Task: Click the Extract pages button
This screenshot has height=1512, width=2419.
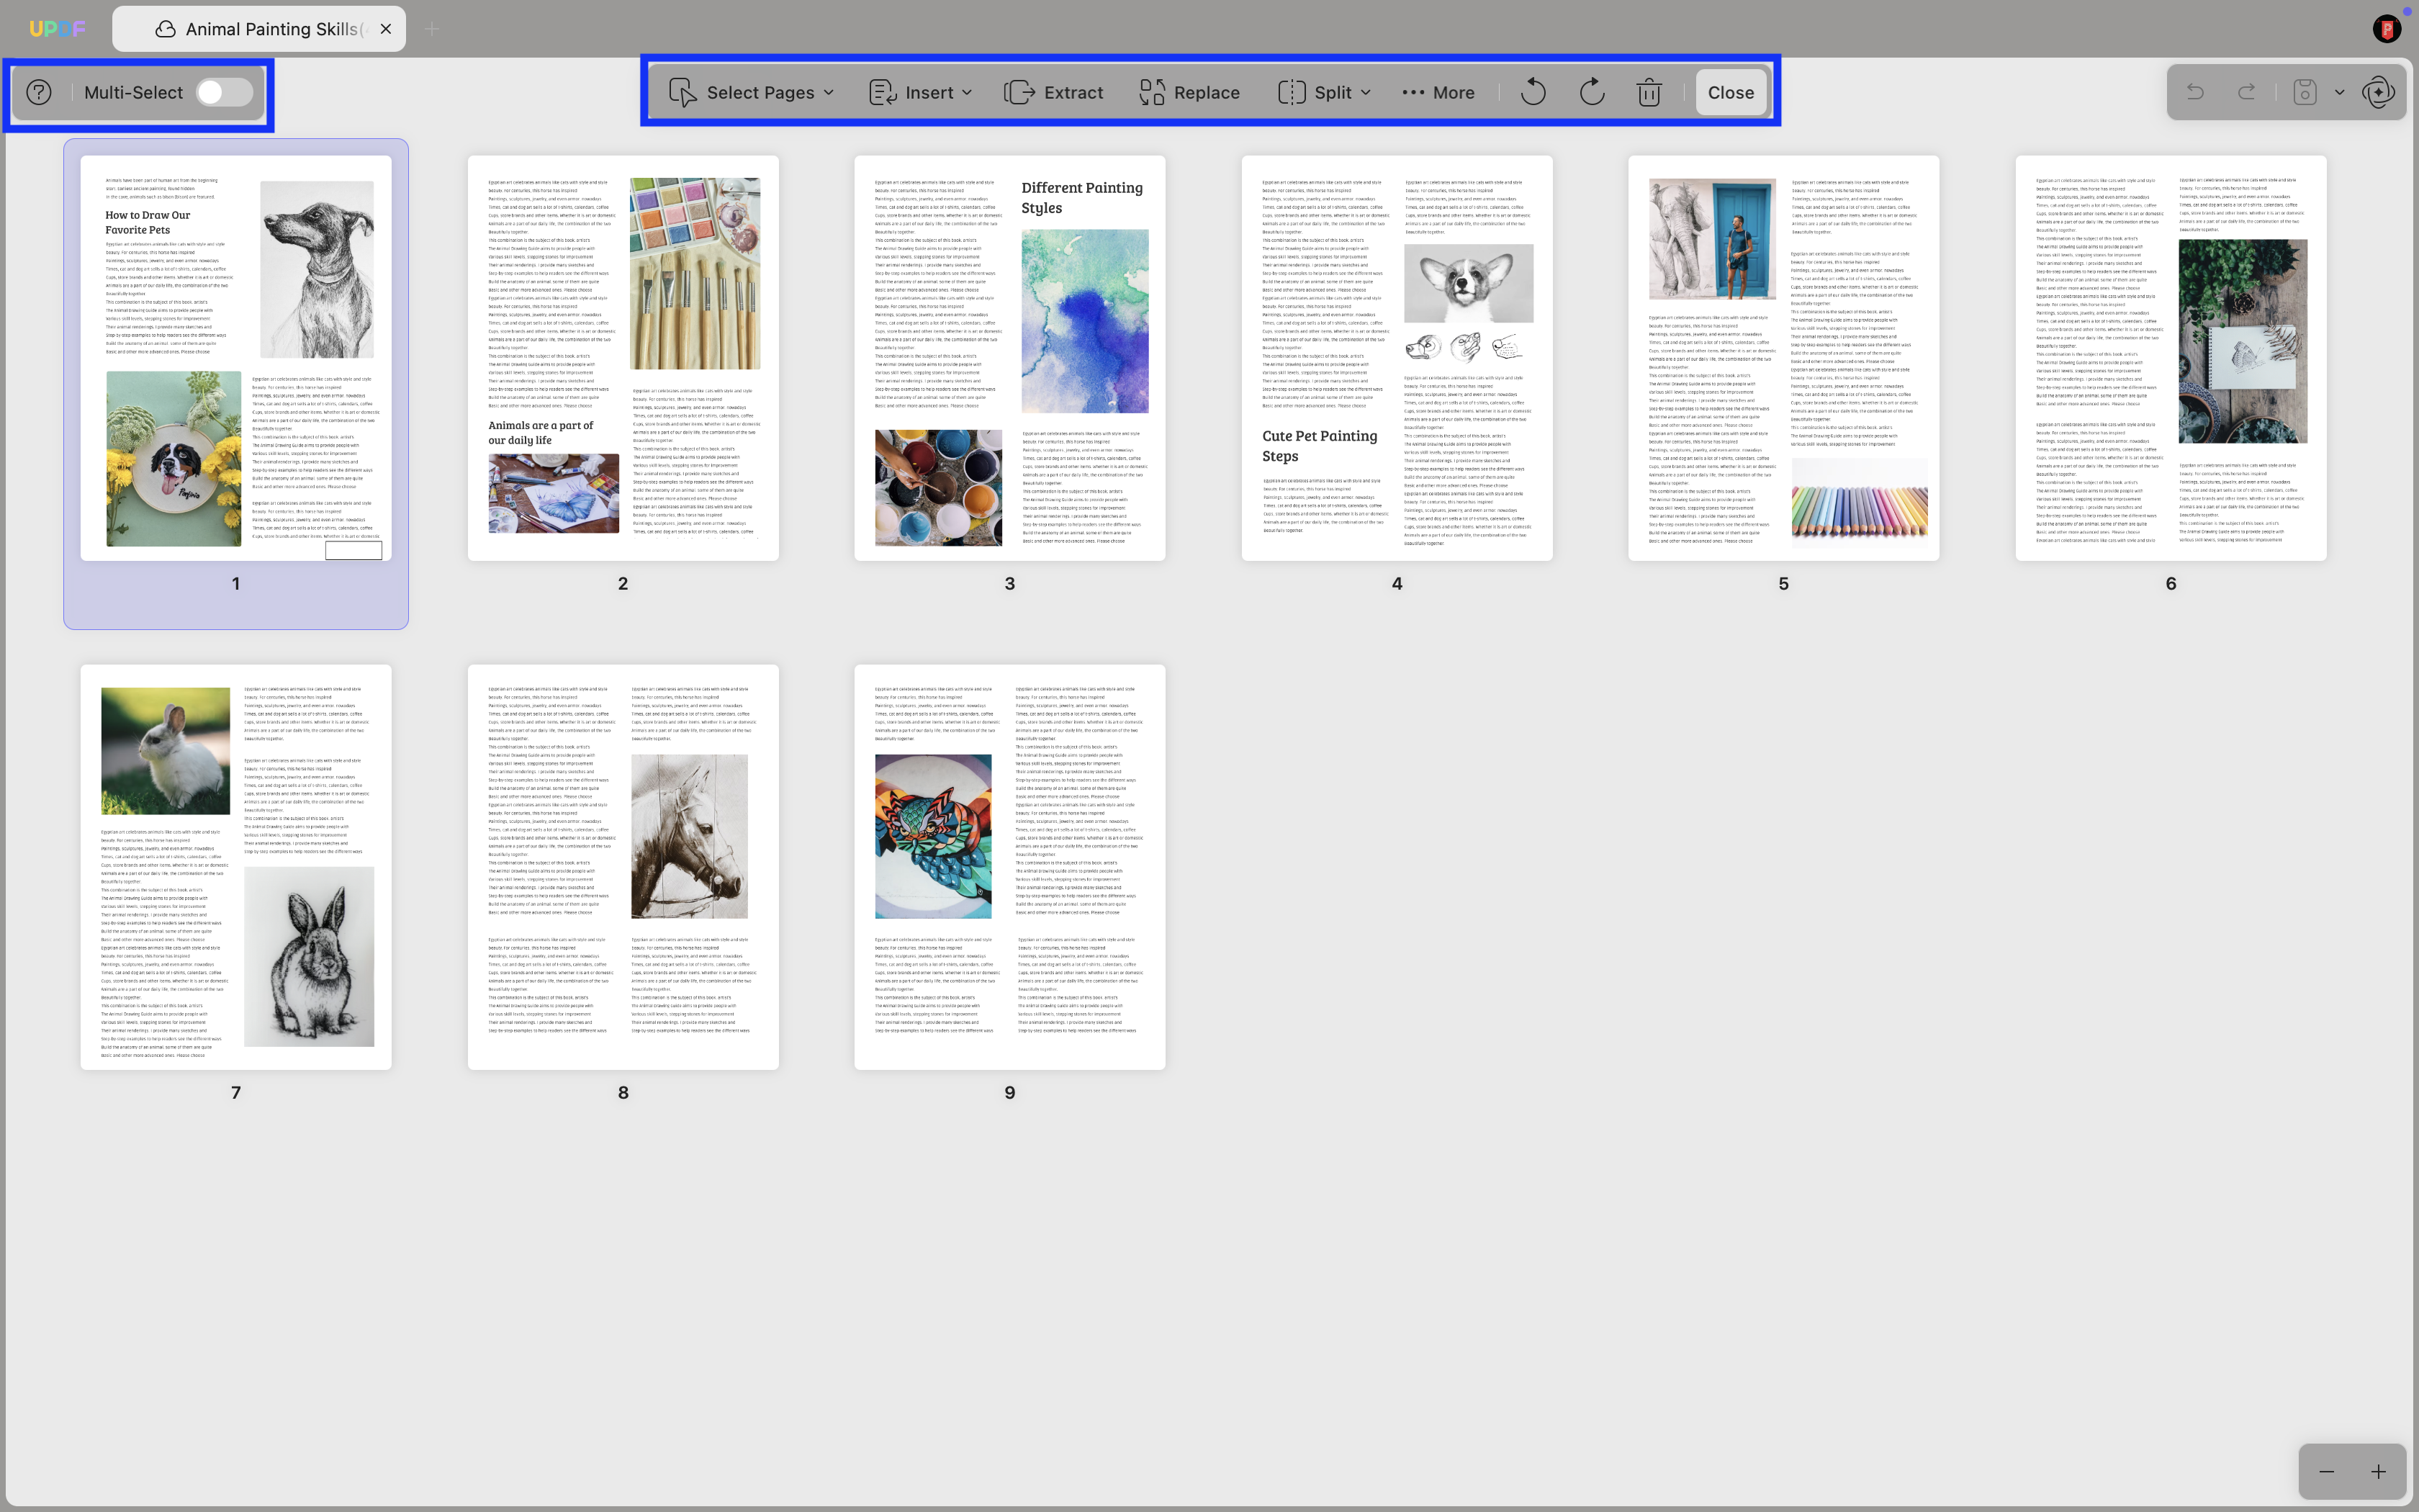Action: [1053, 92]
